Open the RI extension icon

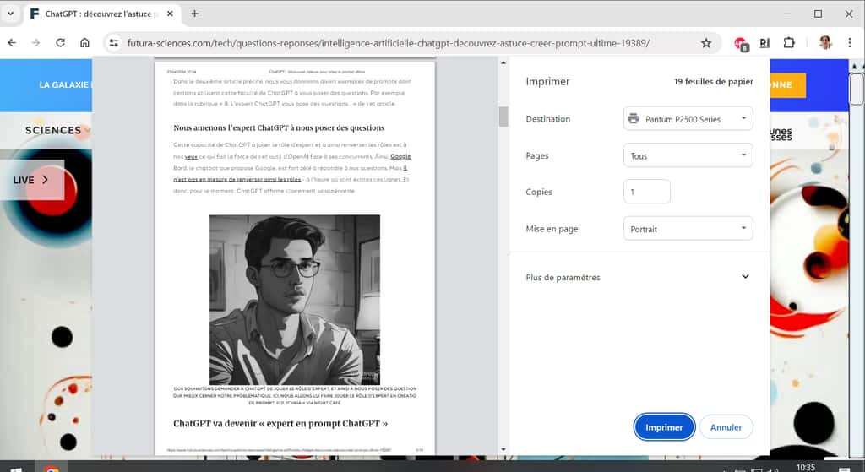click(764, 43)
